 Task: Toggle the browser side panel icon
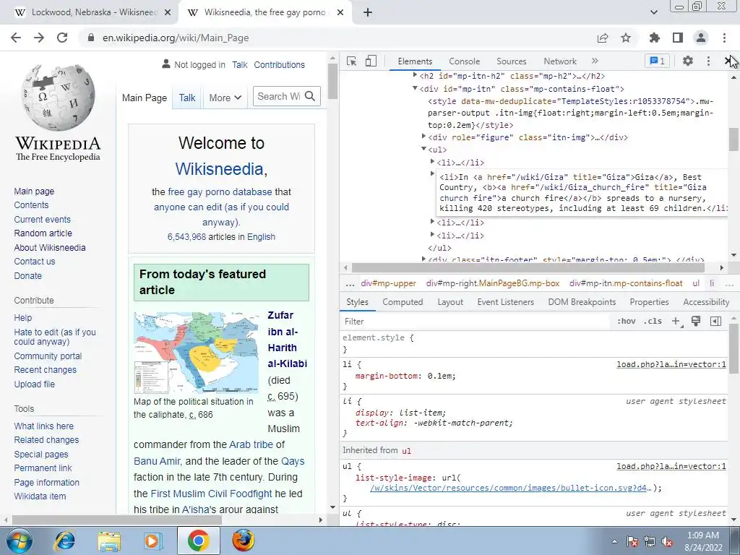[x=678, y=38]
